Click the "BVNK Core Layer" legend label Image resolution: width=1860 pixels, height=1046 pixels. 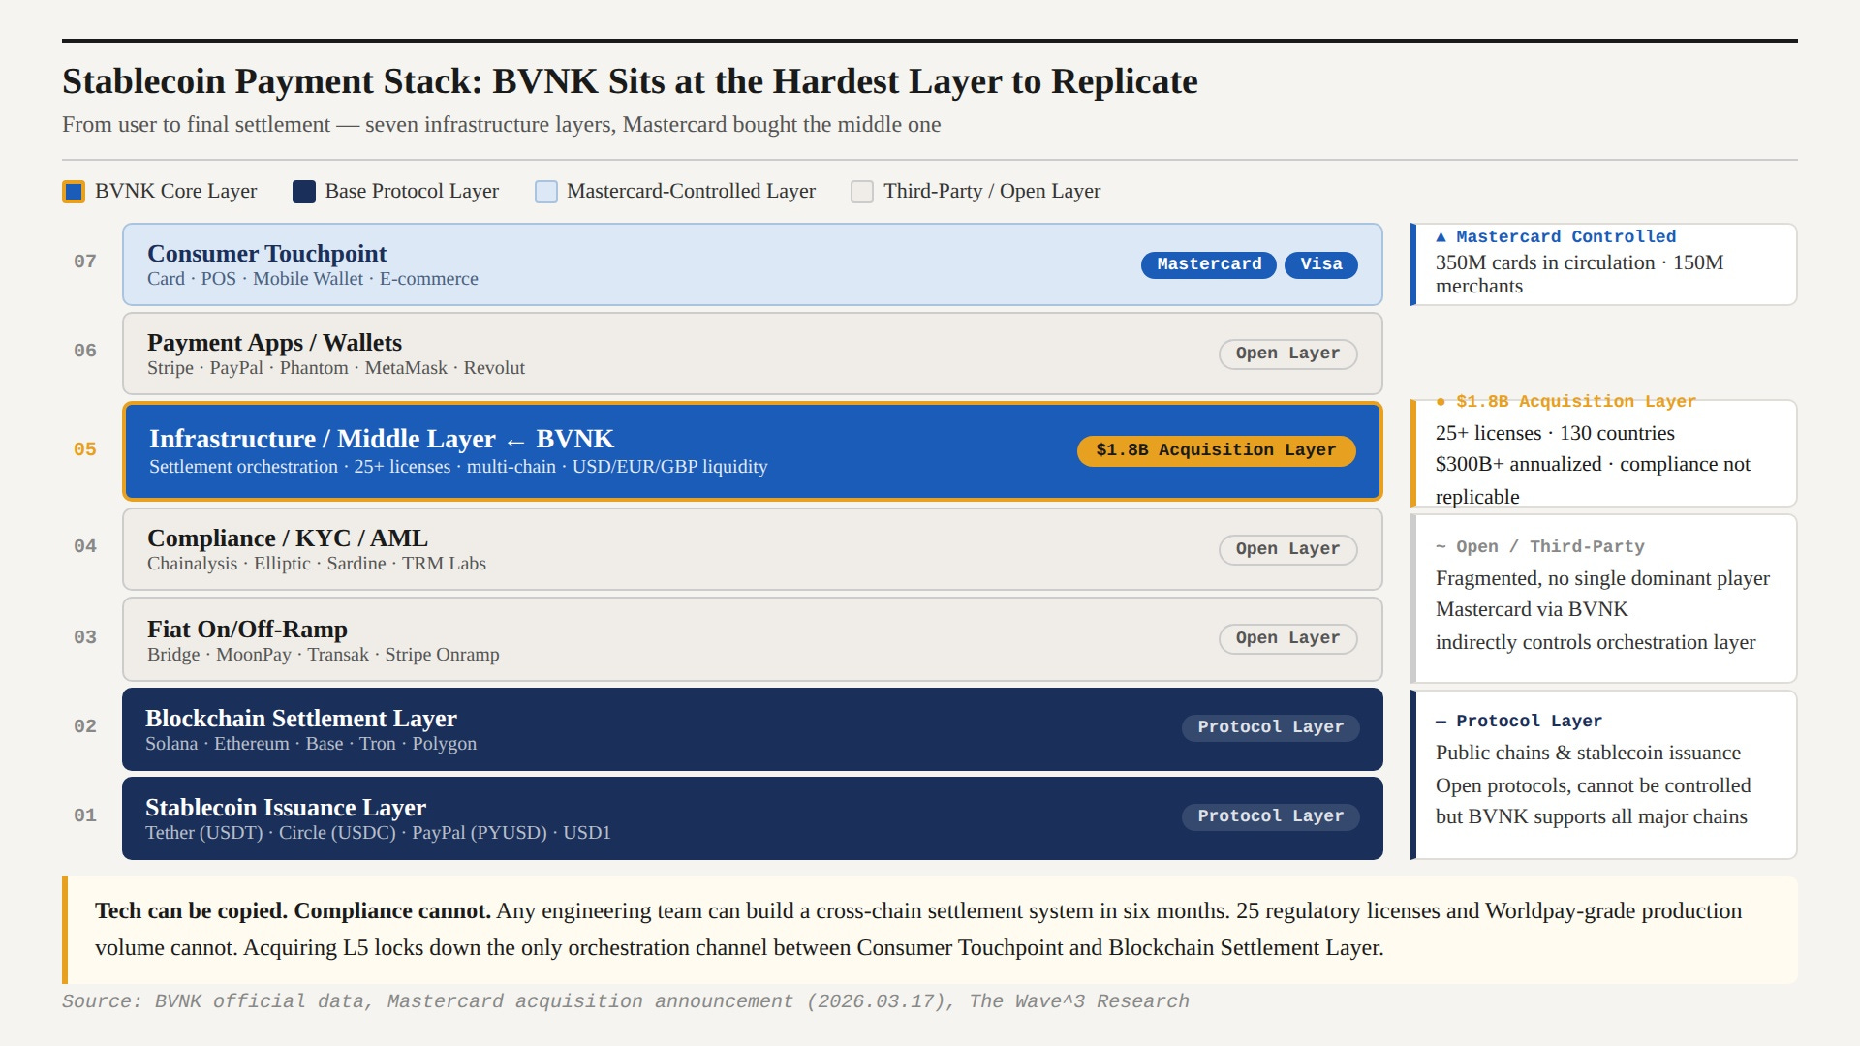(x=176, y=192)
